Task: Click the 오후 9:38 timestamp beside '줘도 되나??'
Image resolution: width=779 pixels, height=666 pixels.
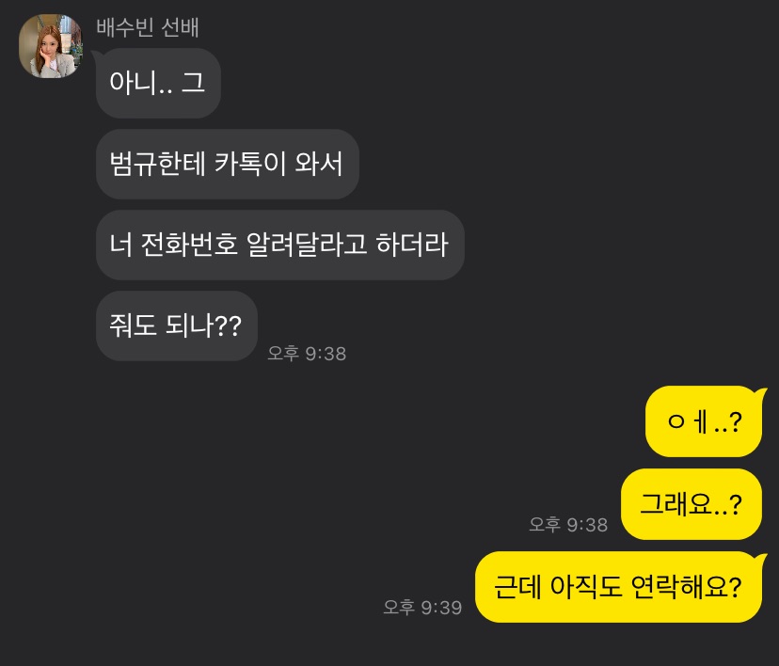Action: click(307, 354)
